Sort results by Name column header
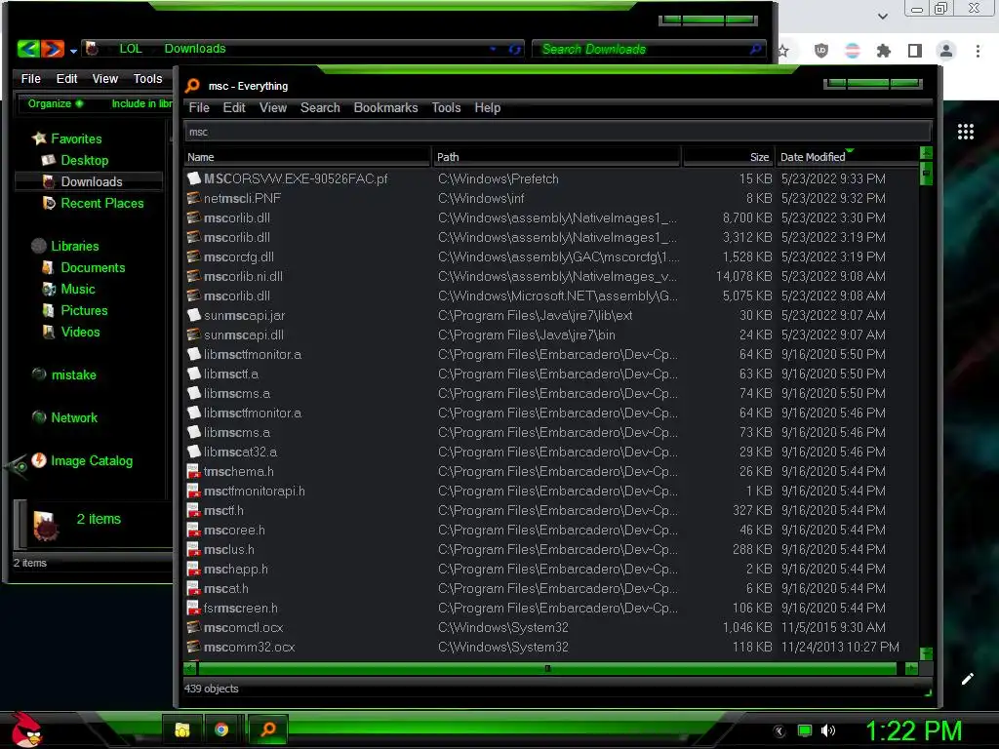999x749 pixels. click(x=307, y=157)
